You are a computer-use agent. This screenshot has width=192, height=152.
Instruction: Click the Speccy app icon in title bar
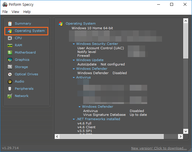(x=5, y=5)
